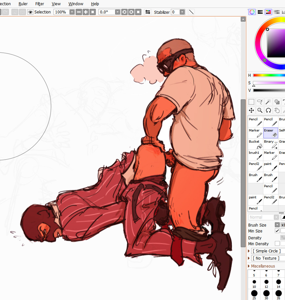This screenshot has width=285, height=300.
Task: Select the Magic Wand tool
Action: coord(268,102)
